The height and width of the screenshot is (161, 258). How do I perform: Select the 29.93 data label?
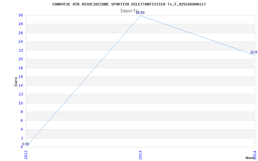coord(140,13)
